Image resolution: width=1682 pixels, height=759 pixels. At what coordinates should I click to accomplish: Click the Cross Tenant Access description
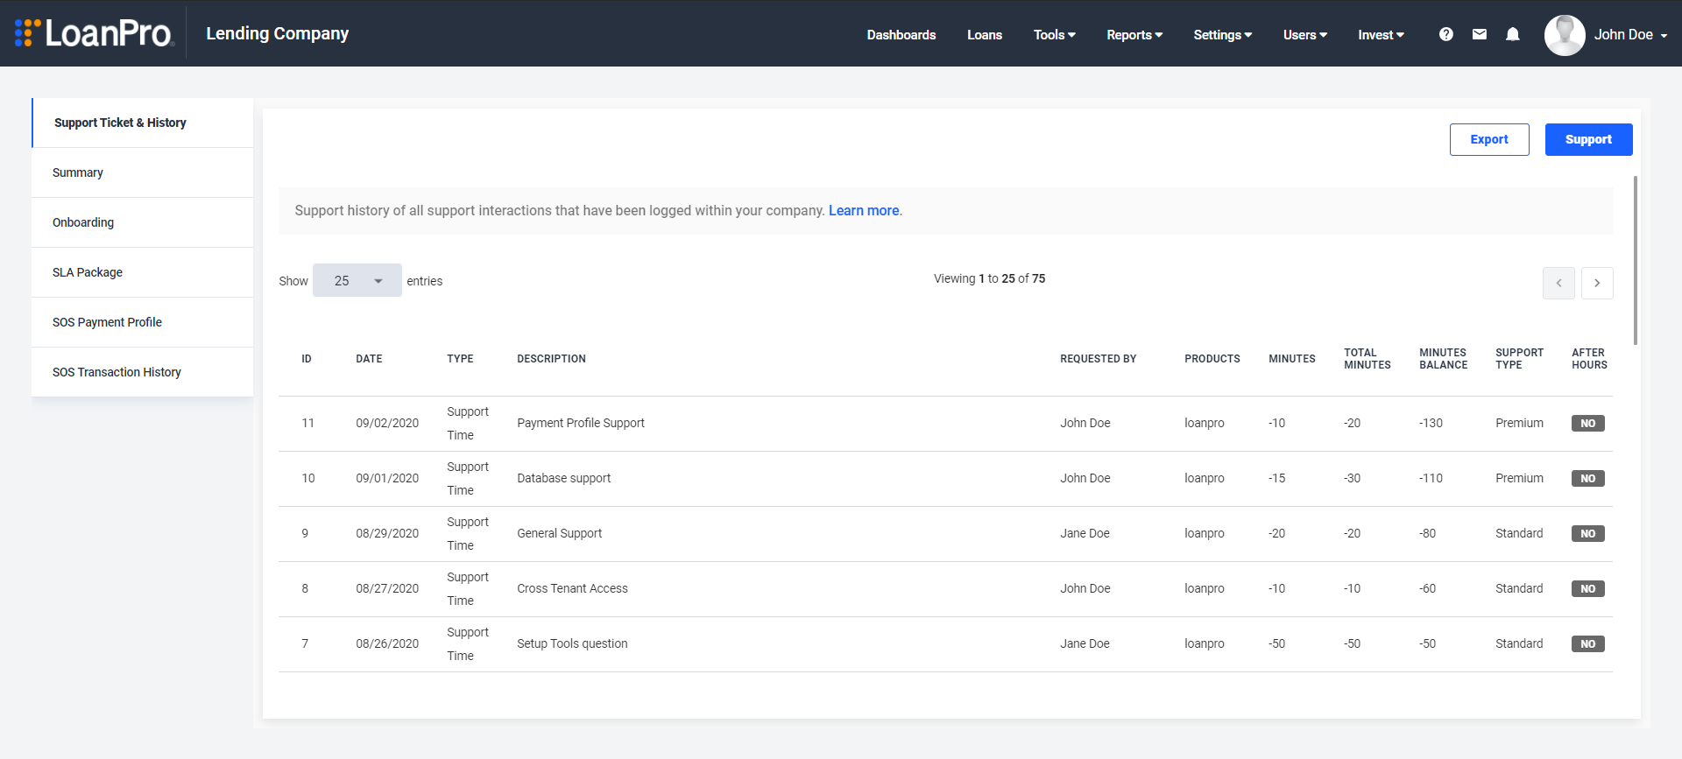[572, 588]
